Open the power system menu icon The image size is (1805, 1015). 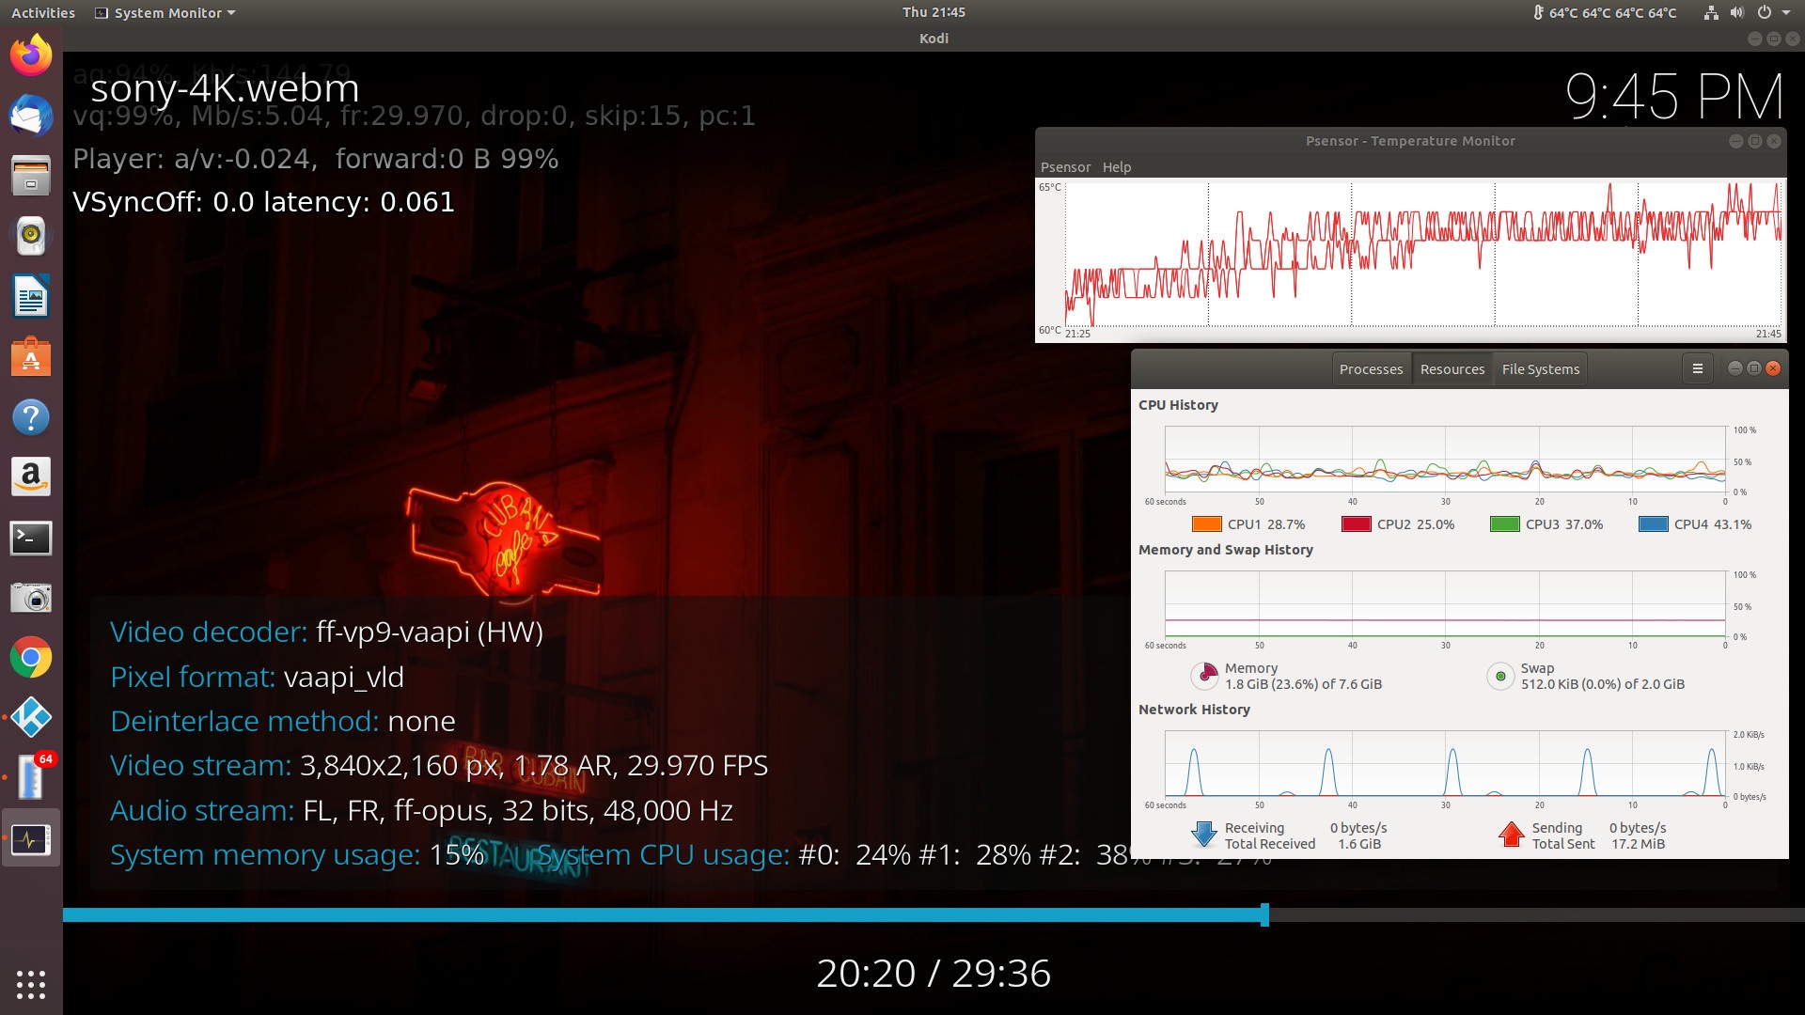(1765, 13)
